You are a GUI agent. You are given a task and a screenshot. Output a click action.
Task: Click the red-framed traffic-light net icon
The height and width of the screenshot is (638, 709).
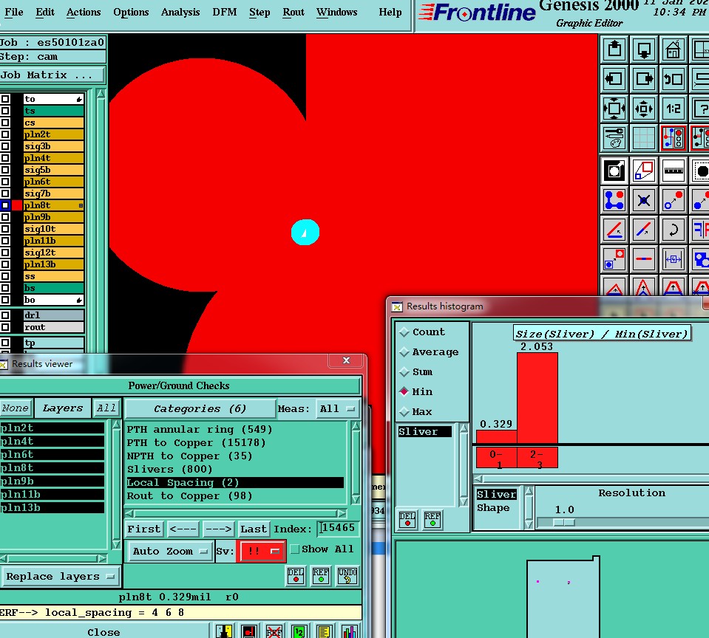coord(674,138)
